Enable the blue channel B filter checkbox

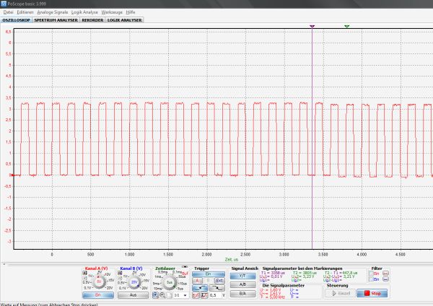coord(371,279)
